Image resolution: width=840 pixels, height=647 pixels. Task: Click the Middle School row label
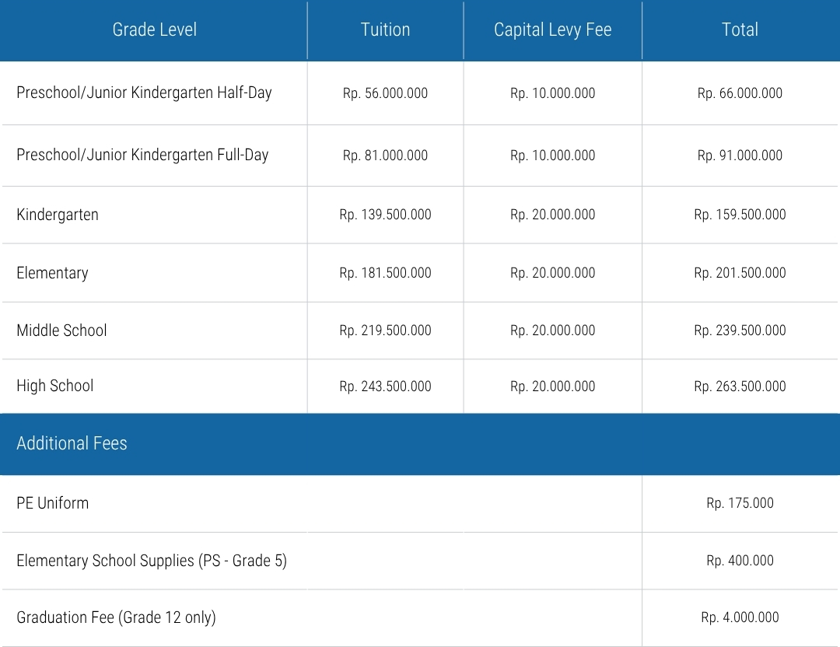[61, 330]
